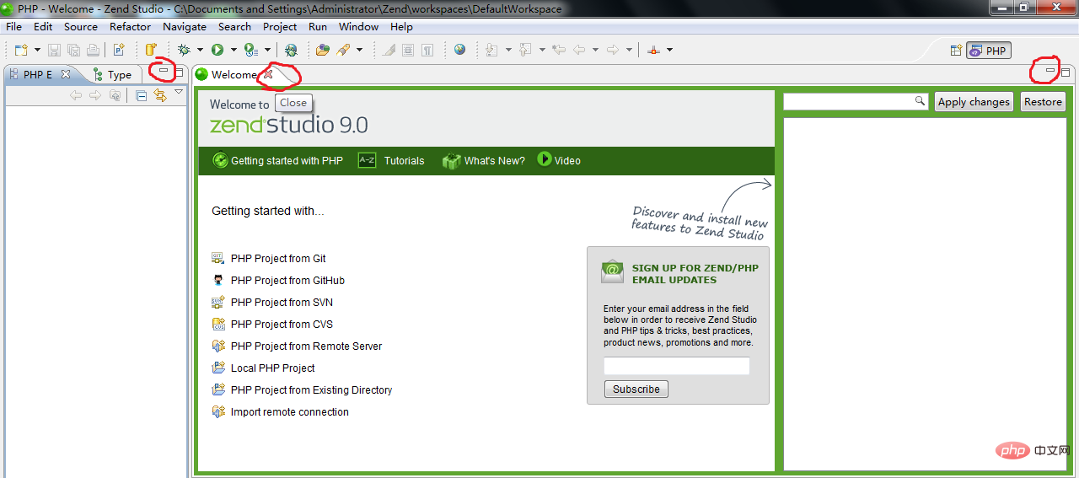1079x478 pixels.
Task: Open the Project menu
Action: [x=280, y=26]
